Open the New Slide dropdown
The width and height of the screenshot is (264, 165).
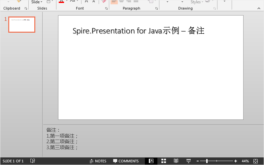coord(37,2)
